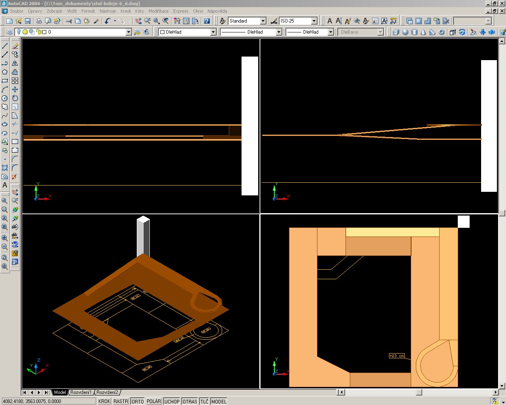Image resolution: width=506 pixels, height=405 pixels.
Task: Choose the Rotate modify tool
Action: point(15,98)
